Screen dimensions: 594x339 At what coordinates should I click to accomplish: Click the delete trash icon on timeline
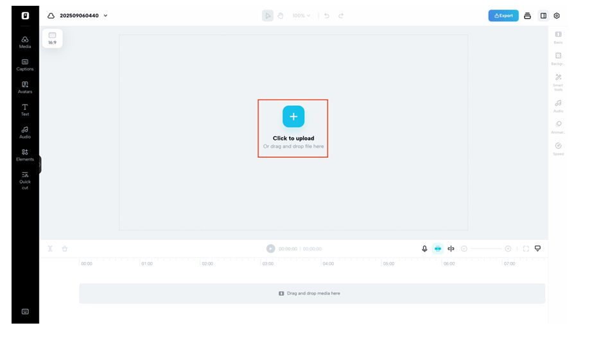(65, 248)
